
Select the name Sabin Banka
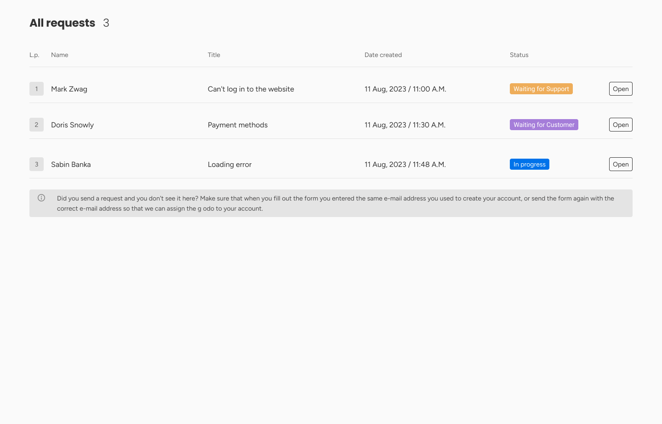point(71,165)
